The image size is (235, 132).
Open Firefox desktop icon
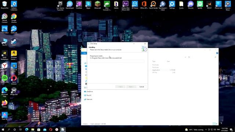[x=5, y=104]
